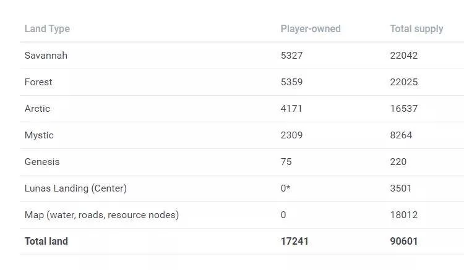Click Arctic player-owned value 4171
The image size is (464, 270).
291,109
